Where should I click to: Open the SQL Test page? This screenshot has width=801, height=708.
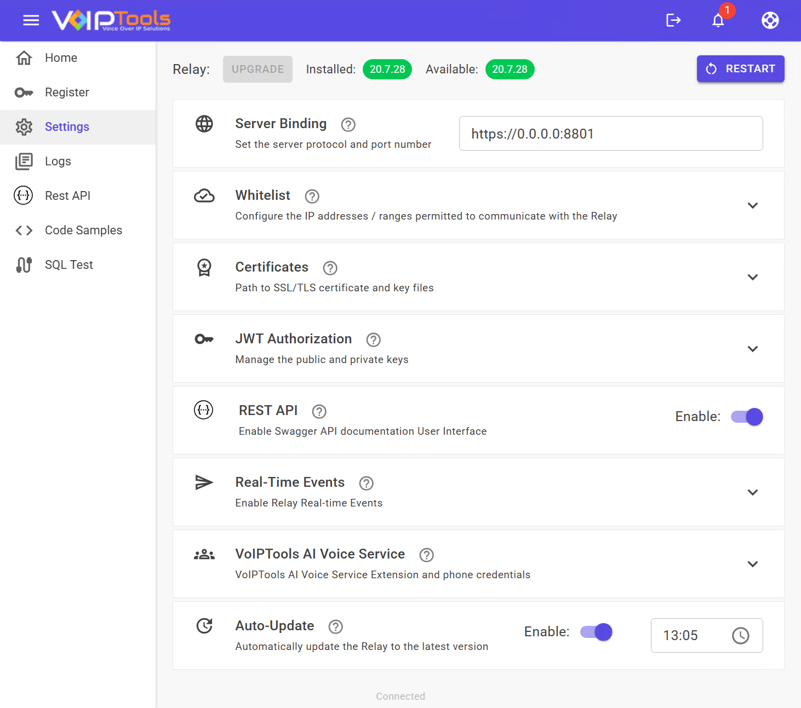pyautogui.click(x=68, y=264)
